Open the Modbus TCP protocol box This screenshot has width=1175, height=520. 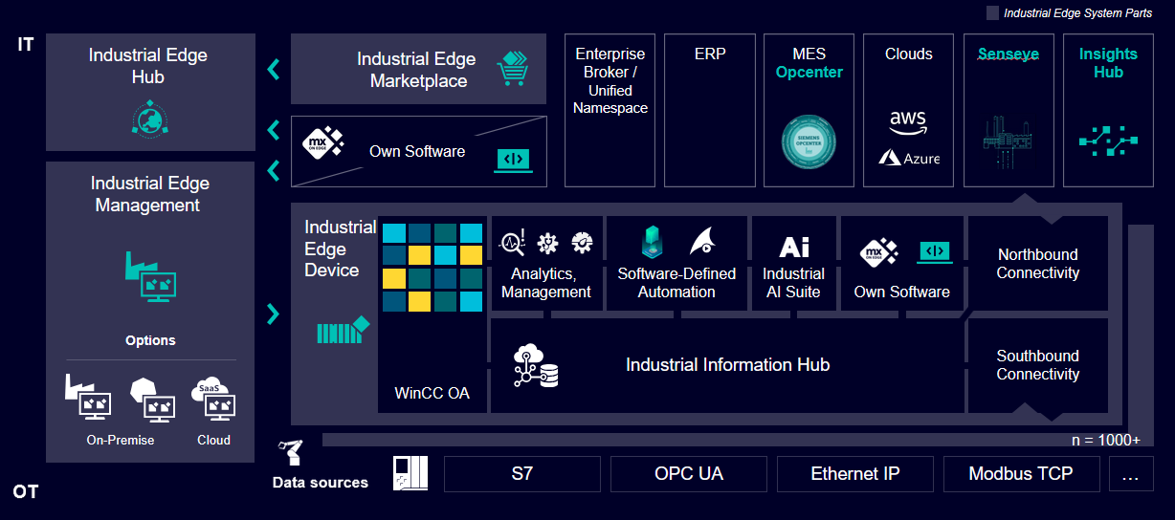pos(1020,473)
